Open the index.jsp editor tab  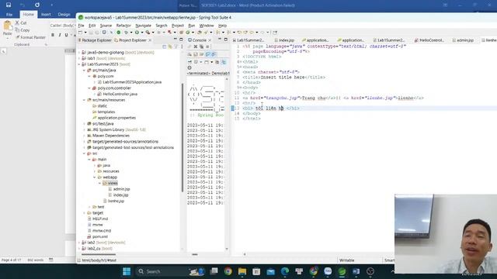point(284,40)
